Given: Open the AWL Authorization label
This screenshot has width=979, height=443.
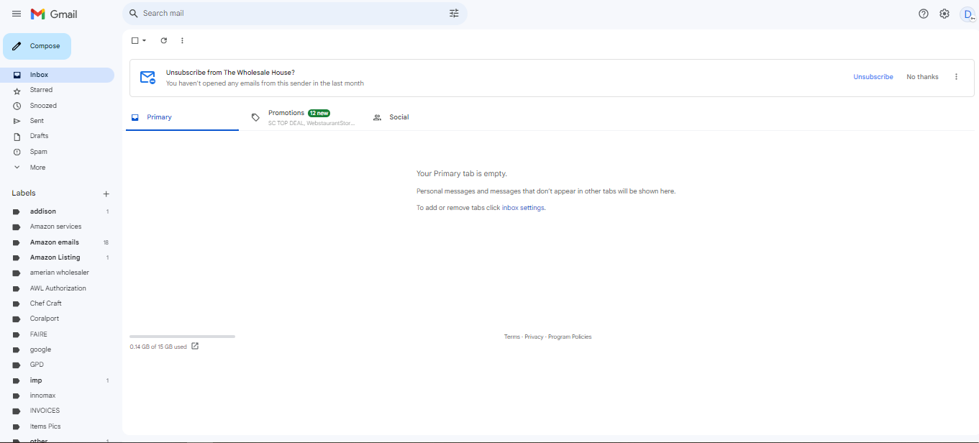Looking at the screenshot, I should click(x=57, y=288).
